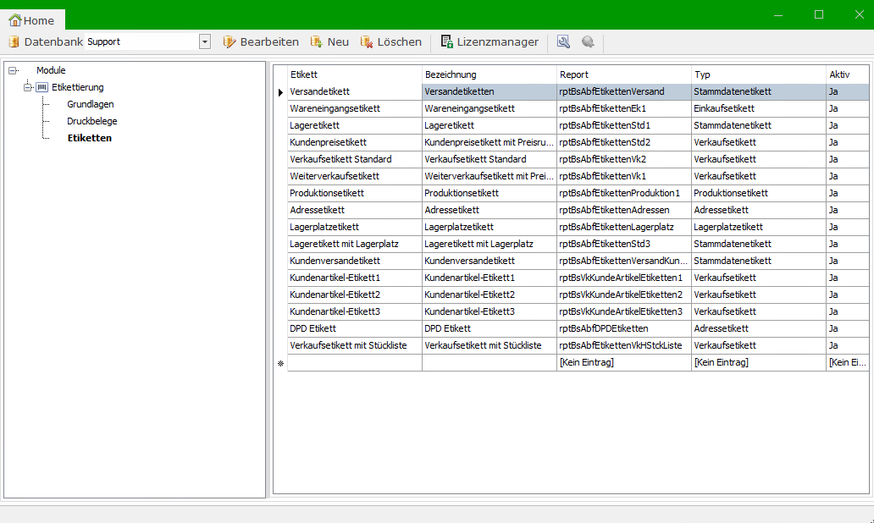874x523 pixels.
Task: Click the barcode icon next to Etikettierung
Action: tap(42, 87)
